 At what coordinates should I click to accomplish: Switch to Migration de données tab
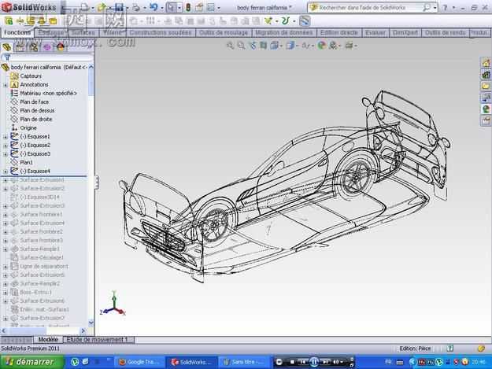(x=283, y=32)
